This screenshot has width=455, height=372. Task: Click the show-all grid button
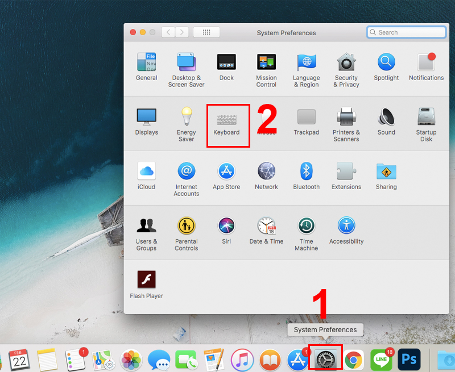click(x=206, y=32)
